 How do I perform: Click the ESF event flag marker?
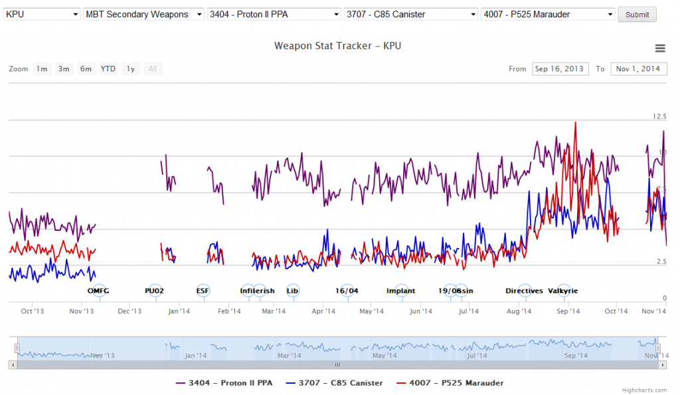pyautogui.click(x=203, y=291)
